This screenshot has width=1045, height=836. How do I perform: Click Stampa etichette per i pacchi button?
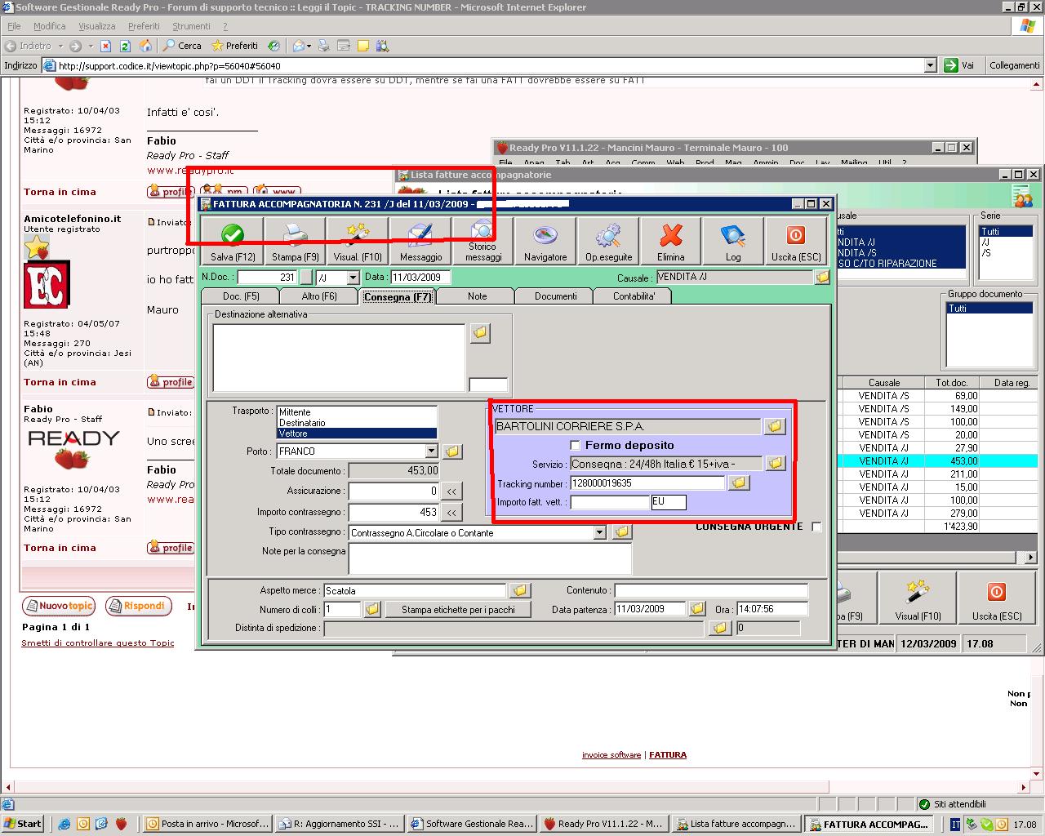pos(458,610)
